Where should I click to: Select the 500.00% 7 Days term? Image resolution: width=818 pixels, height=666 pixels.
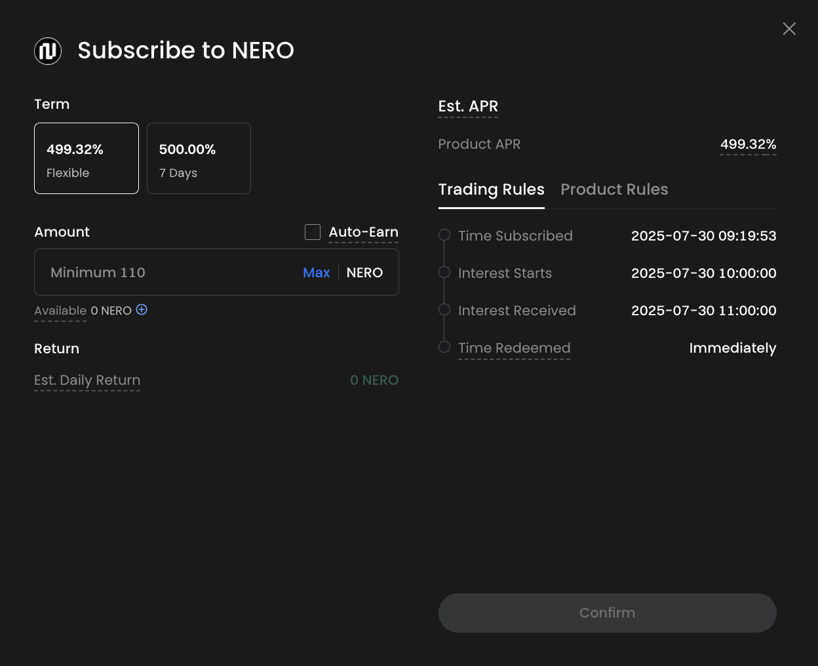coord(199,158)
